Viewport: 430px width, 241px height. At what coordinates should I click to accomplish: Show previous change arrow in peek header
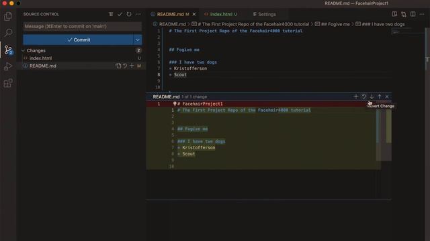(379, 96)
